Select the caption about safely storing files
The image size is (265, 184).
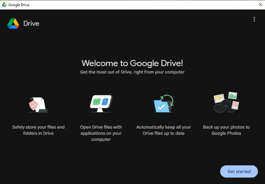coord(38,130)
